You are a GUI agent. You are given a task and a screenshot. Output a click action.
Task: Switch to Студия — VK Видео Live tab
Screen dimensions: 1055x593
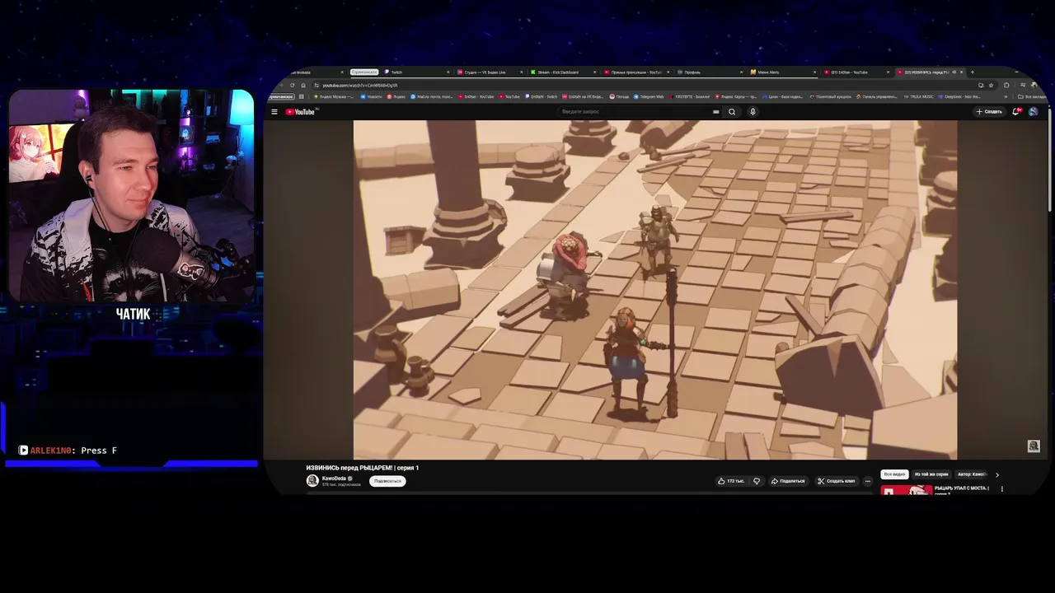[488, 72]
